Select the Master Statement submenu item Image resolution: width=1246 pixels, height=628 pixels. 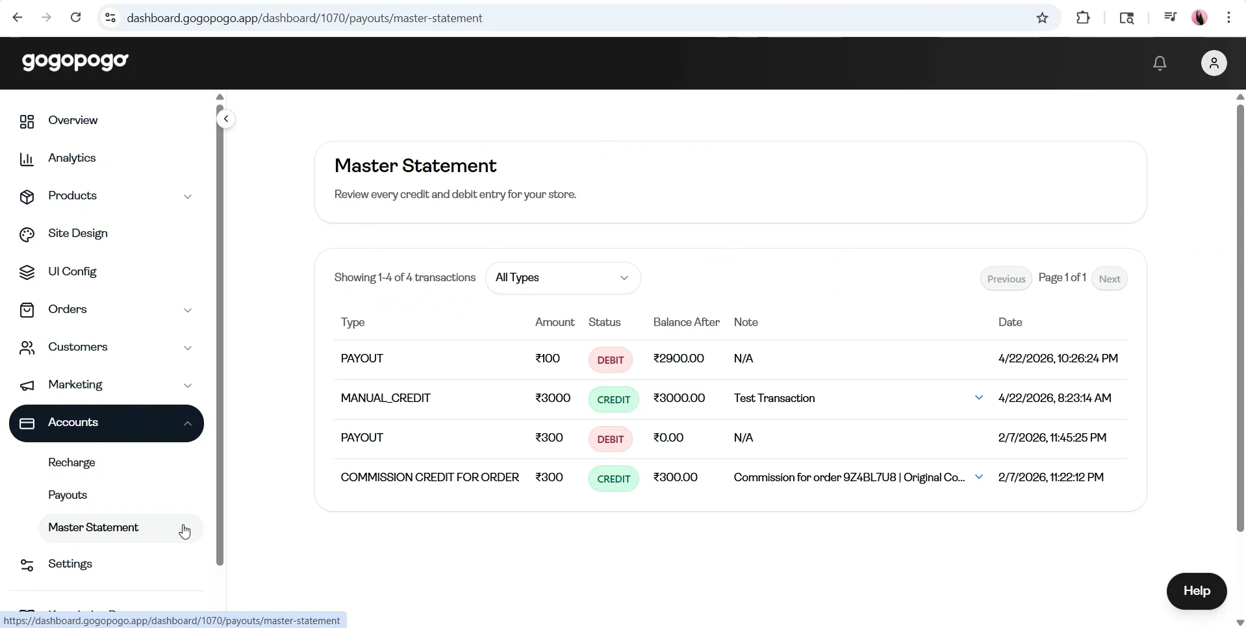[x=121, y=528]
